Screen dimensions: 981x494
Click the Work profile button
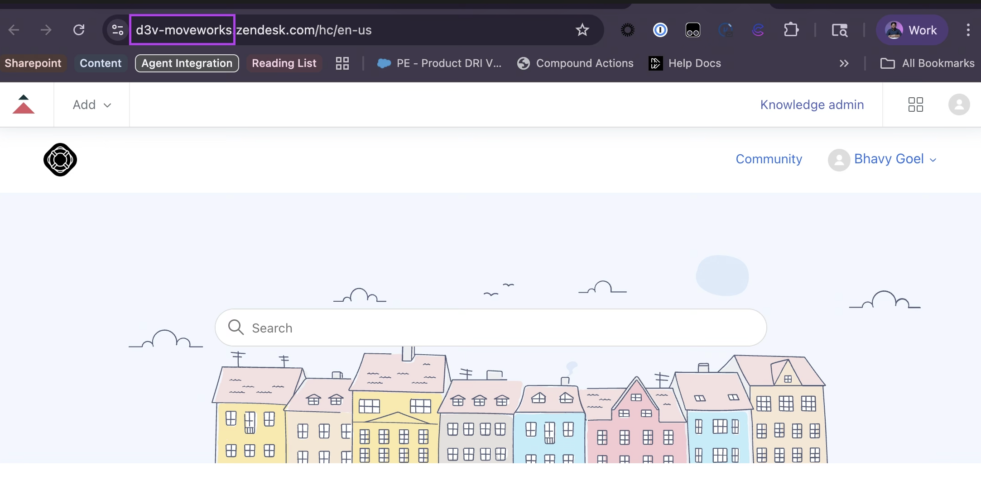click(911, 30)
